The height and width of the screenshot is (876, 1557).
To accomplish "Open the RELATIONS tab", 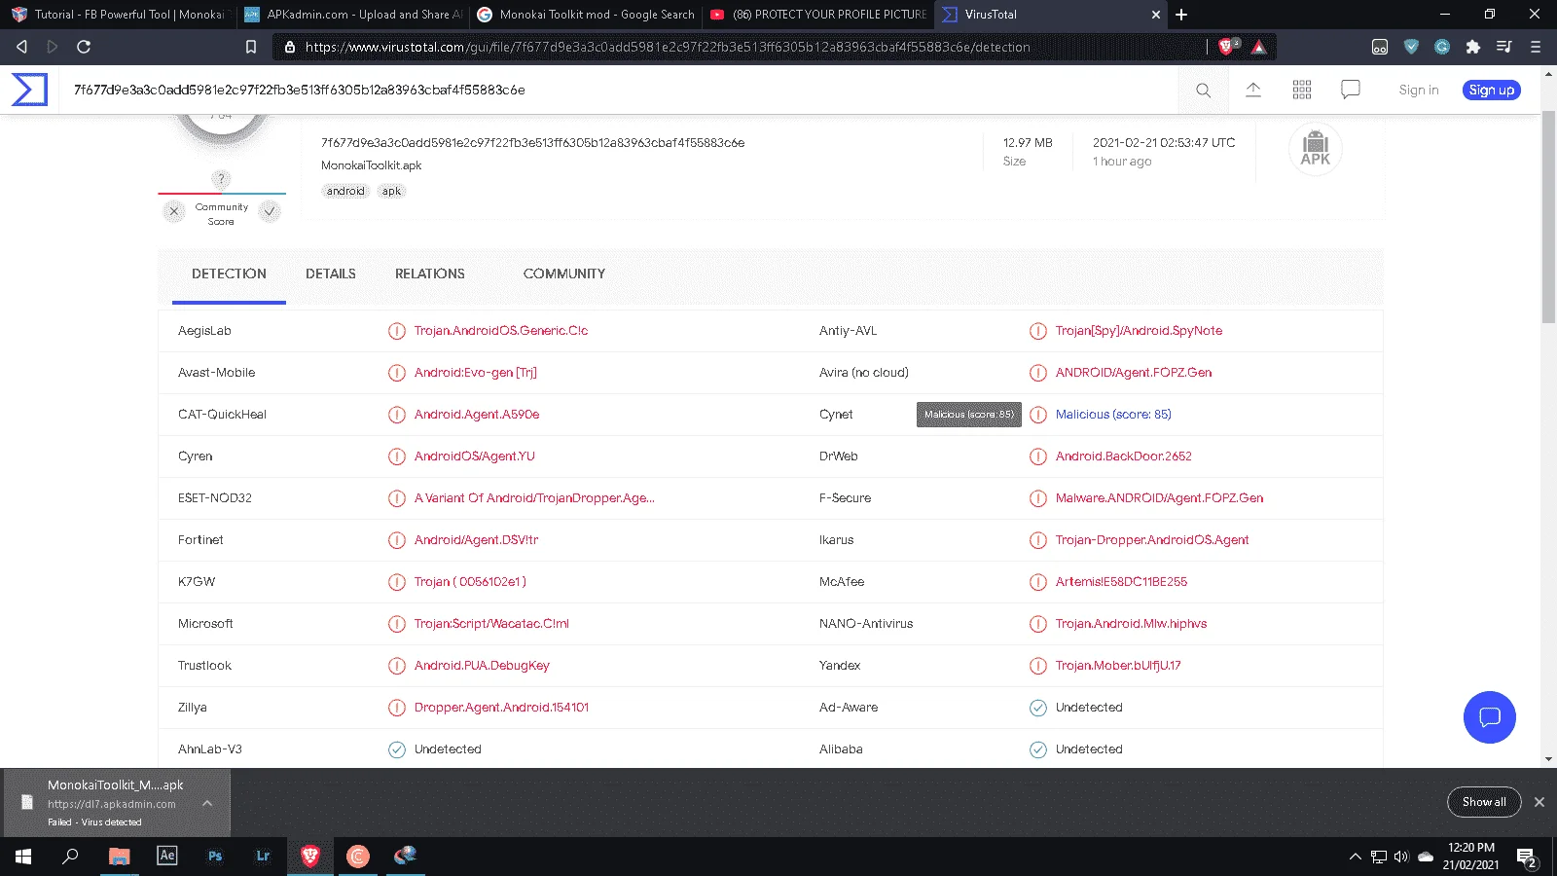I will (x=430, y=274).
